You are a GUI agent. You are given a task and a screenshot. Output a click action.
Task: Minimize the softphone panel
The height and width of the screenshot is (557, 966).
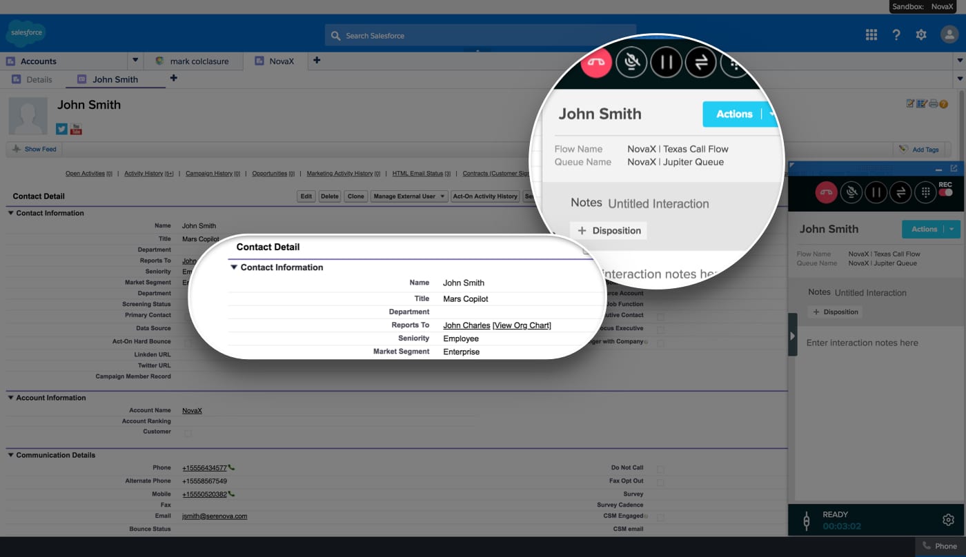(x=938, y=170)
